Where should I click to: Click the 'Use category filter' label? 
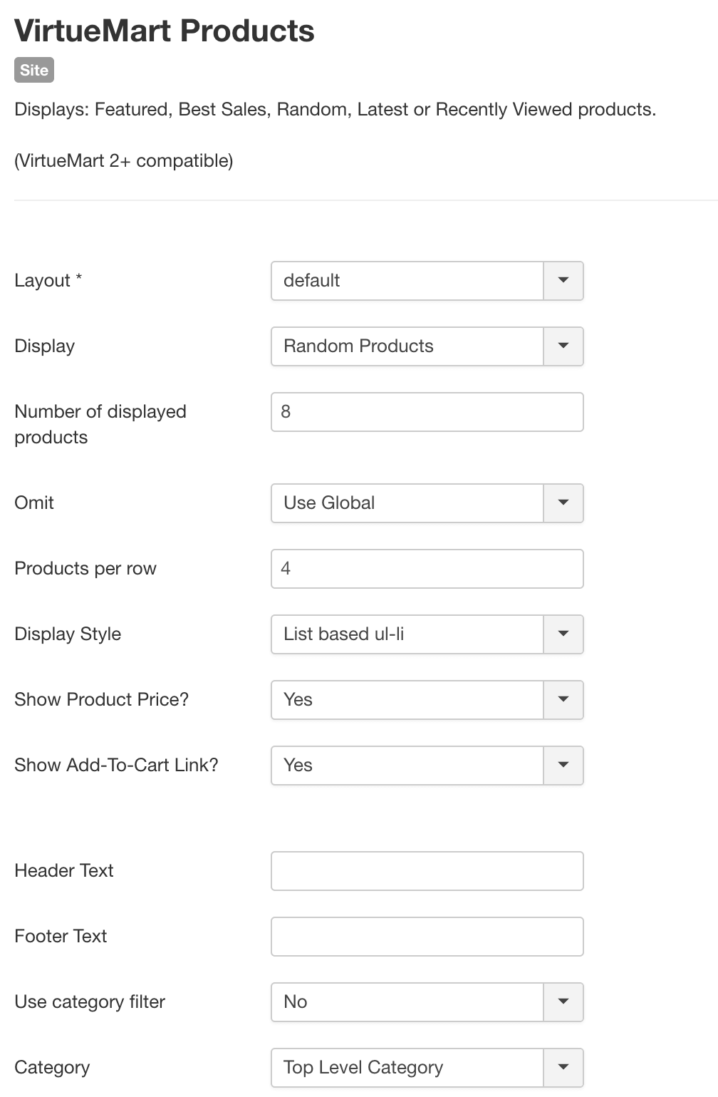90,1002
